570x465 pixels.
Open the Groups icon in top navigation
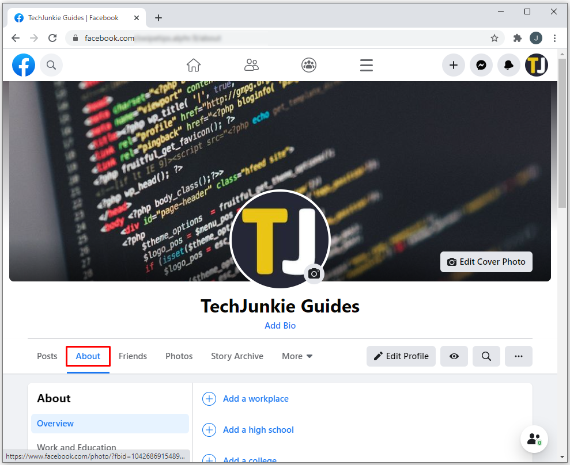[x=309, y=65]
